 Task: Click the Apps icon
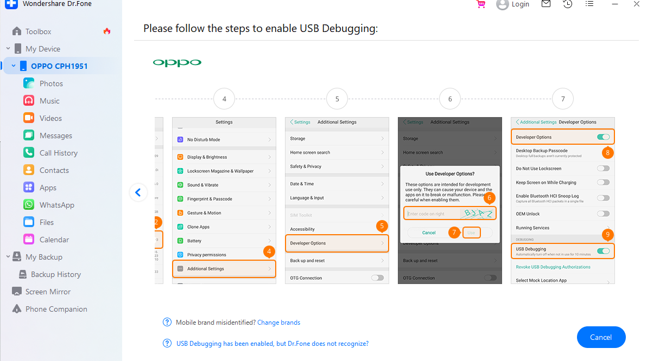point(29,187)
